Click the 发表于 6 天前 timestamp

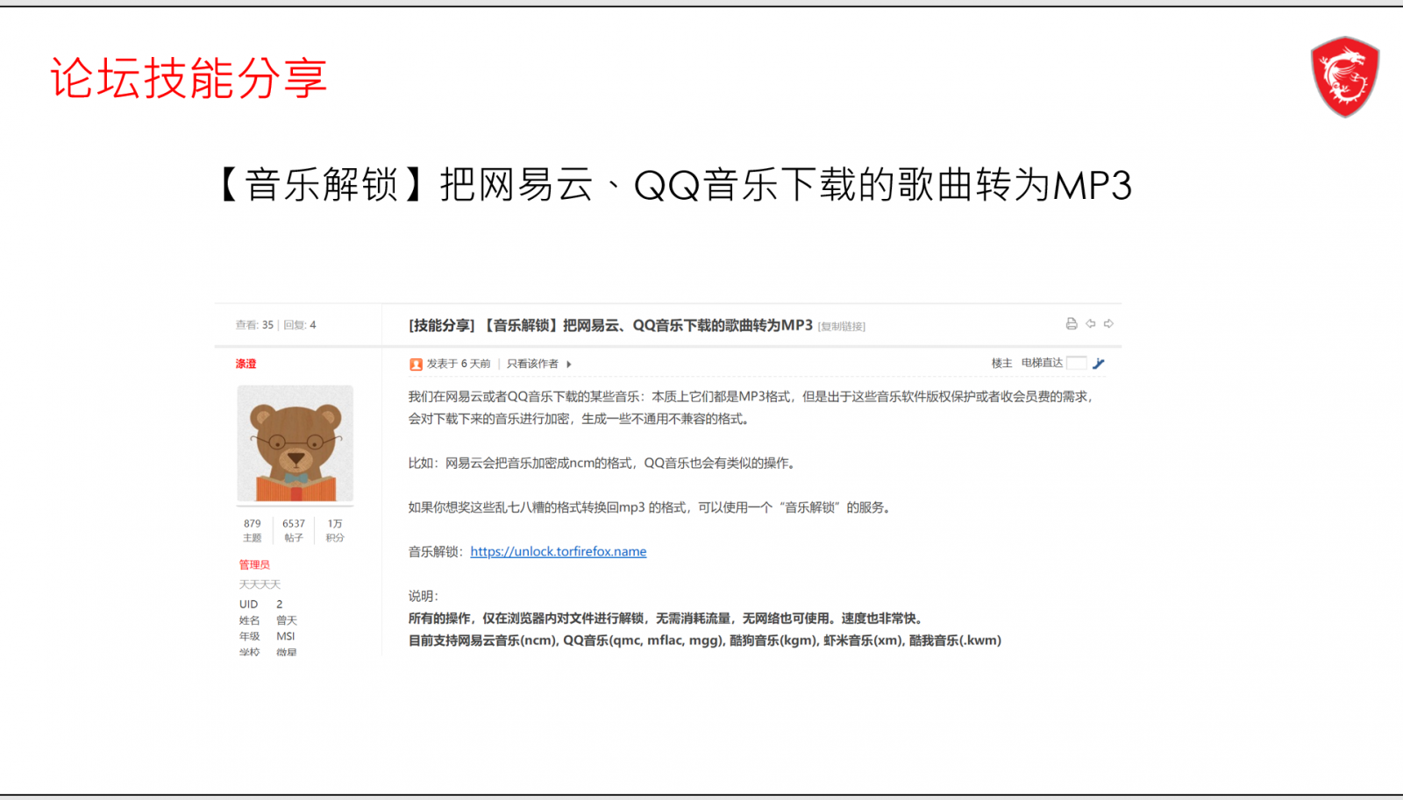pyautogui.click(x=459, y=364)
